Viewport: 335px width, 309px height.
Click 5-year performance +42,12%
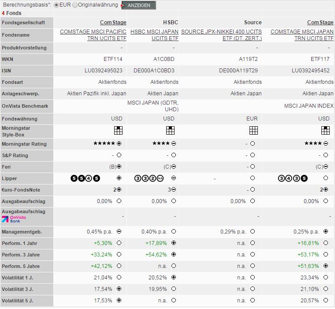[x=101, y=266]
